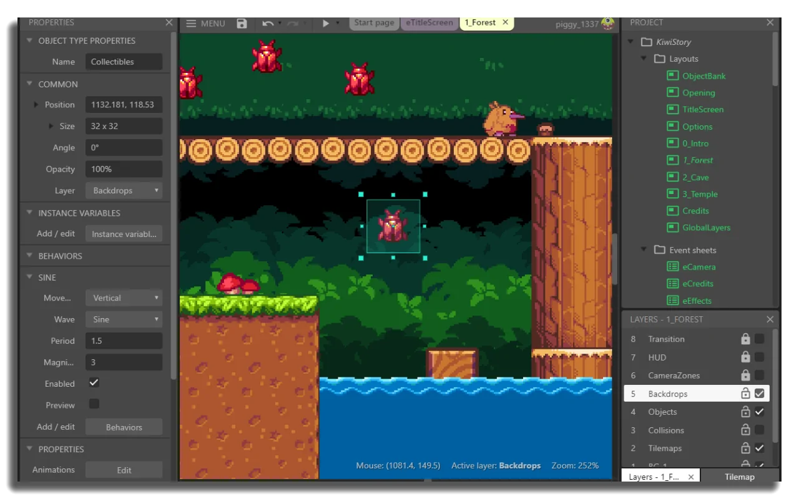Toggle lock on the CameraZones layer
Screen dimensions: 799x499
(x=745, y=375)
